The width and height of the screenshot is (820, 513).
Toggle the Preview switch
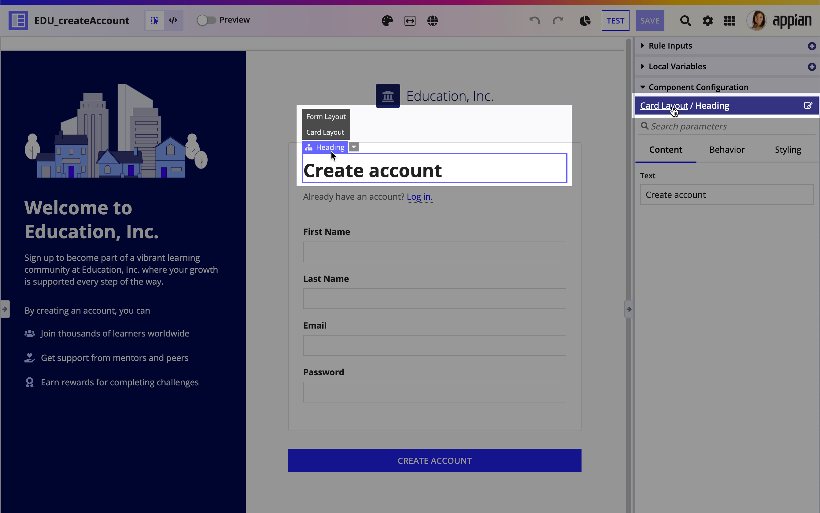206,20
